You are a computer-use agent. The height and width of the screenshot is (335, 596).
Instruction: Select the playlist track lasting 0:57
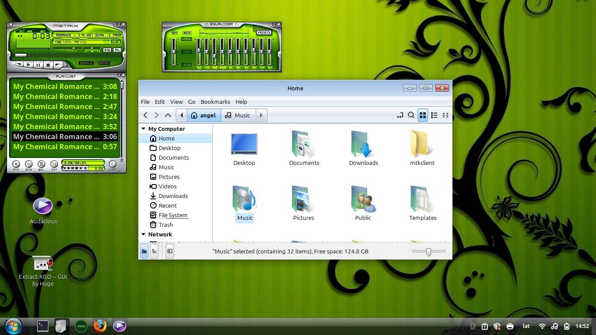point(65,147)
